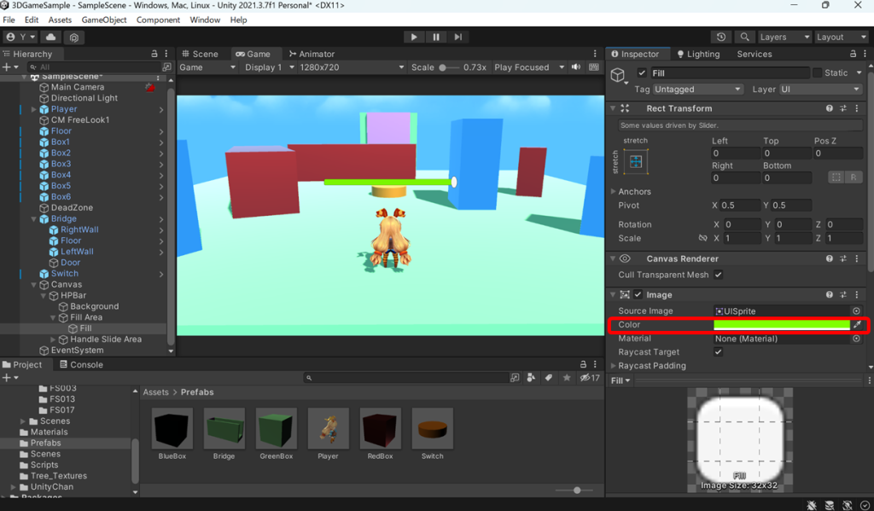Uncheck Cull Transparent Mesh in Canvas Renderer
874x511 pixels.
[718, 276]
